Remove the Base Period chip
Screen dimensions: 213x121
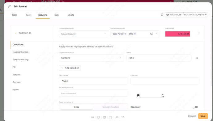click(x=125, y=34)
